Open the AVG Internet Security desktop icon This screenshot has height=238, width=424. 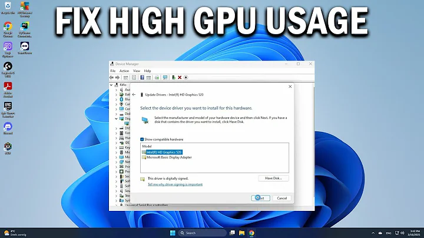coord(25,9)
